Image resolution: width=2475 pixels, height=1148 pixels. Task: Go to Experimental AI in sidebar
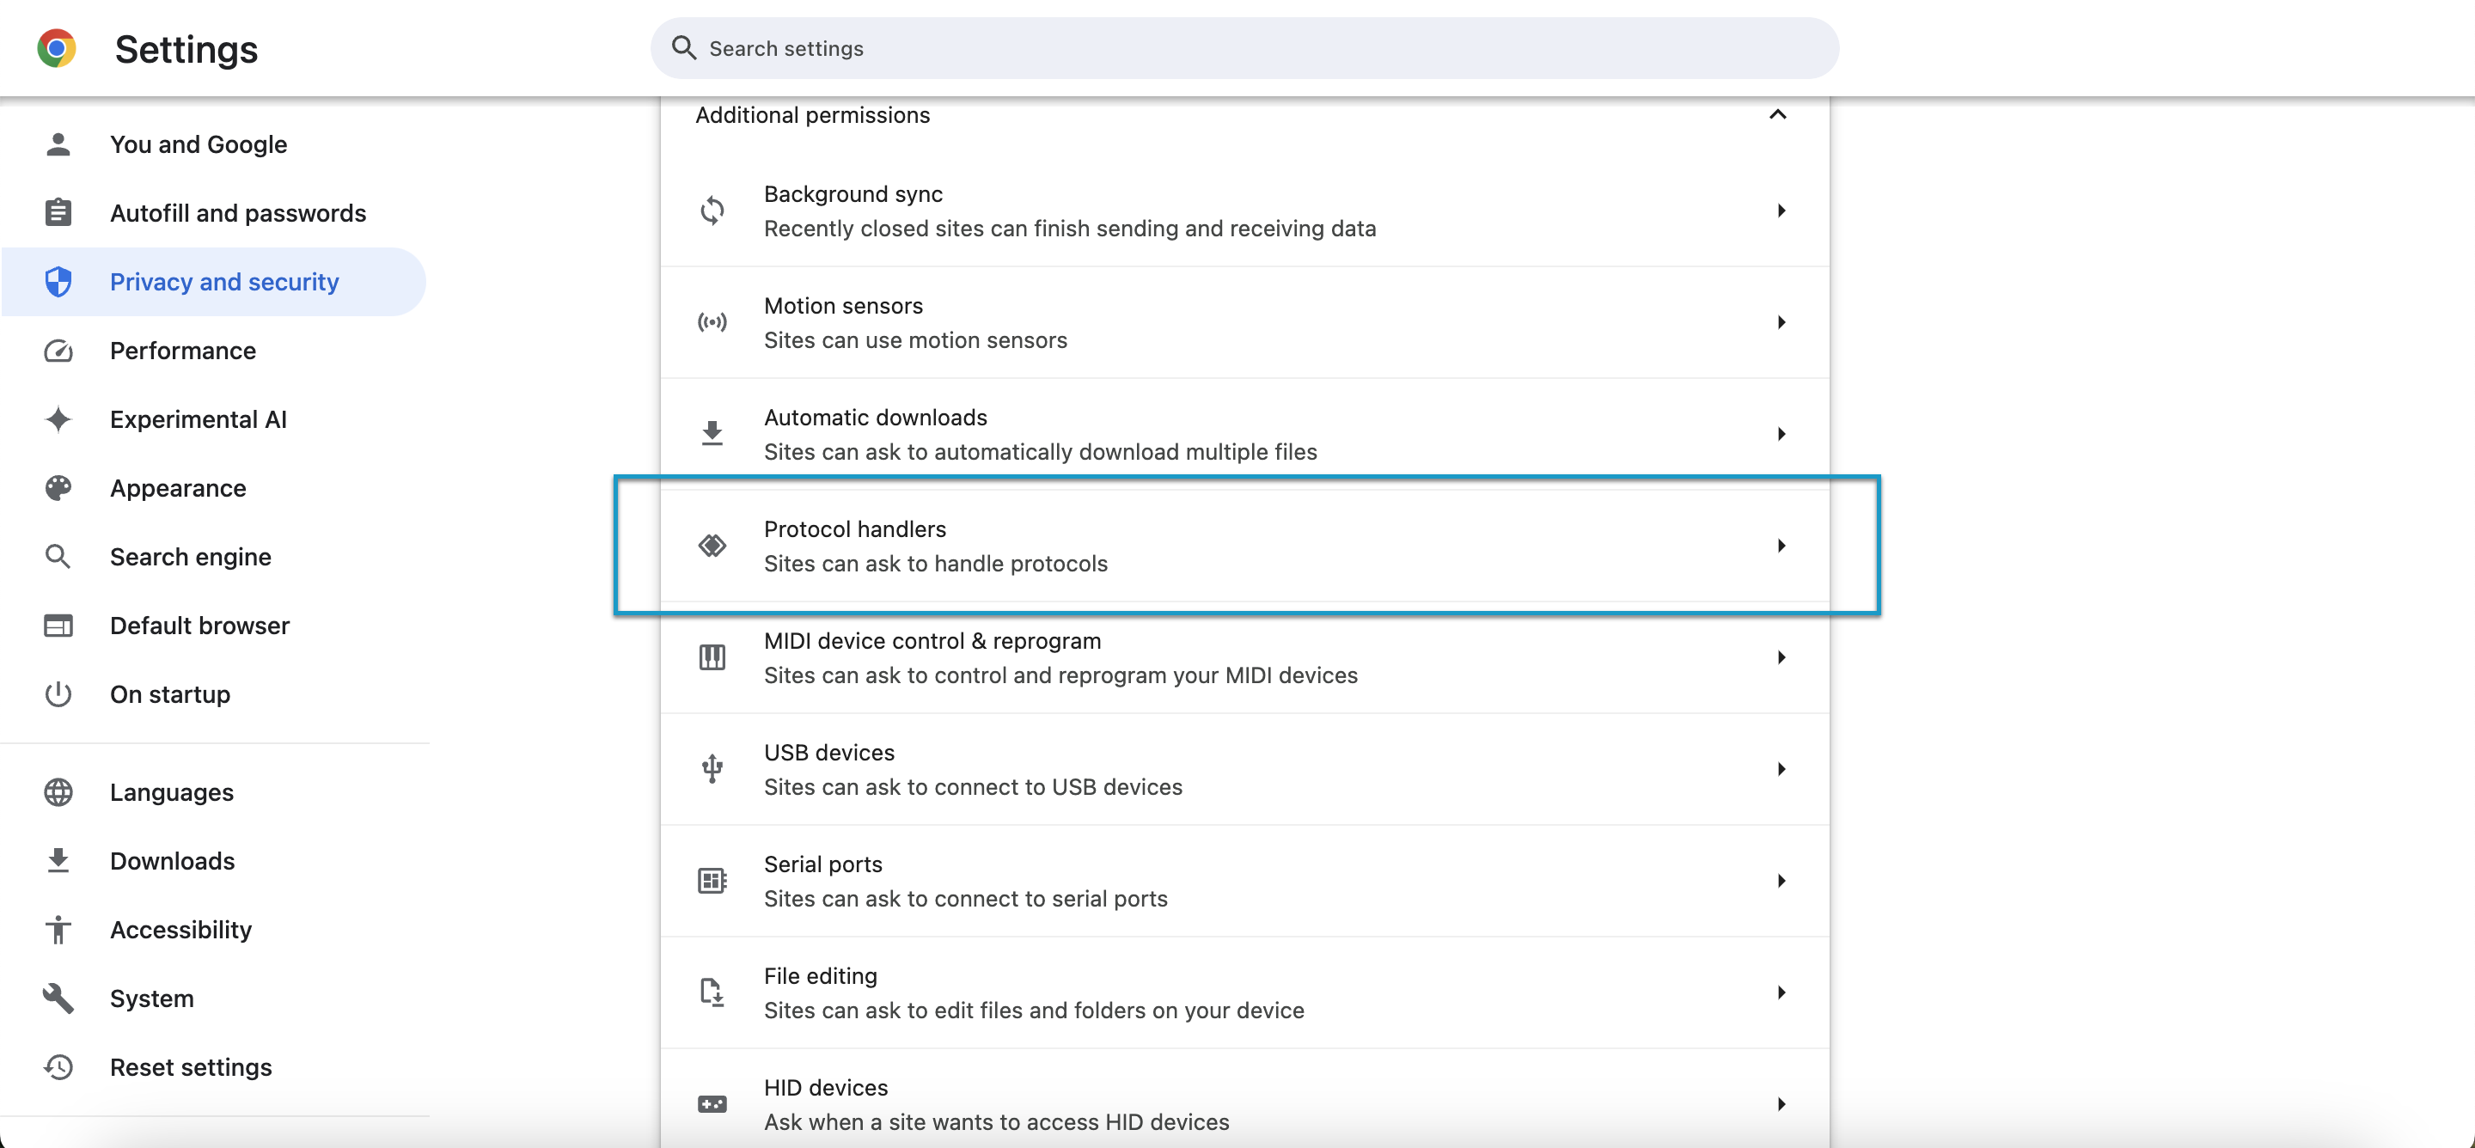tap(198, 420)
